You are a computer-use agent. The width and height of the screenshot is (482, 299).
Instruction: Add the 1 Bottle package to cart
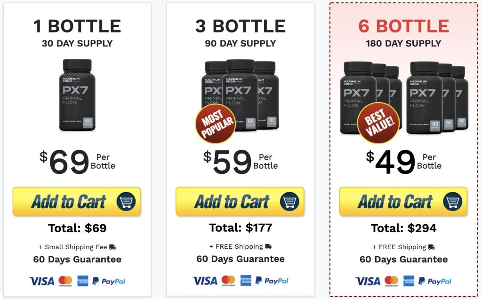point(77,201)
